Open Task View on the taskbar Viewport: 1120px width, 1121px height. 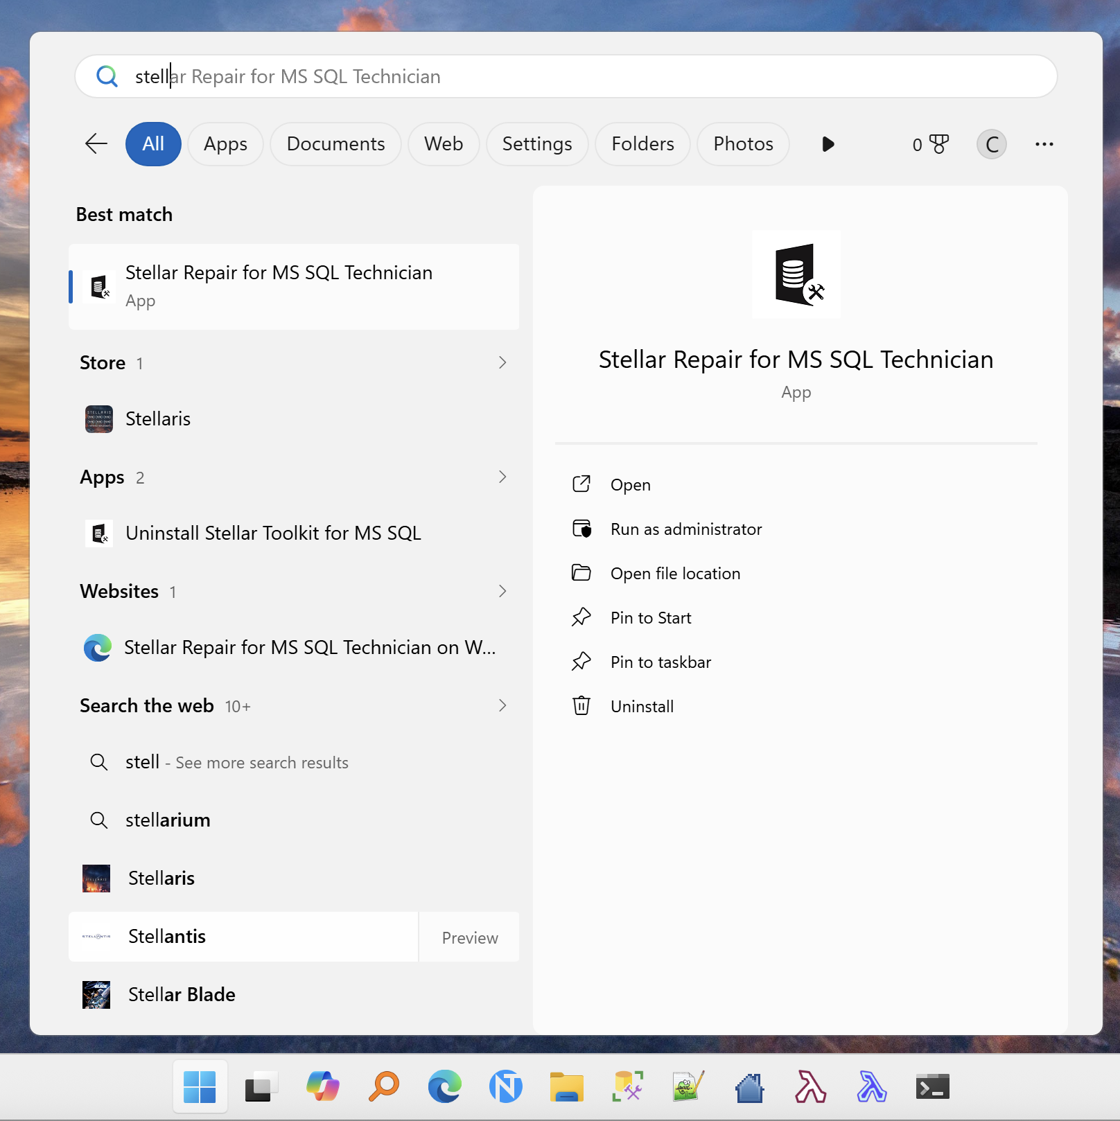click(261, 1086)
